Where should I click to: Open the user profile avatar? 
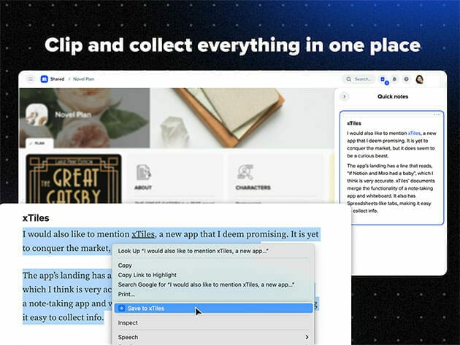click(420, 79)
